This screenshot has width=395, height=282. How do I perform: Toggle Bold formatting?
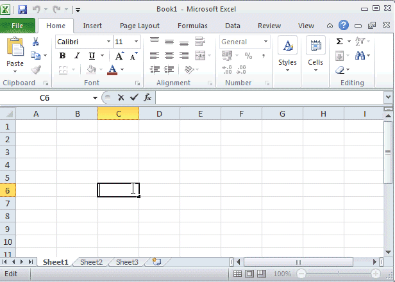coord(62,56)
